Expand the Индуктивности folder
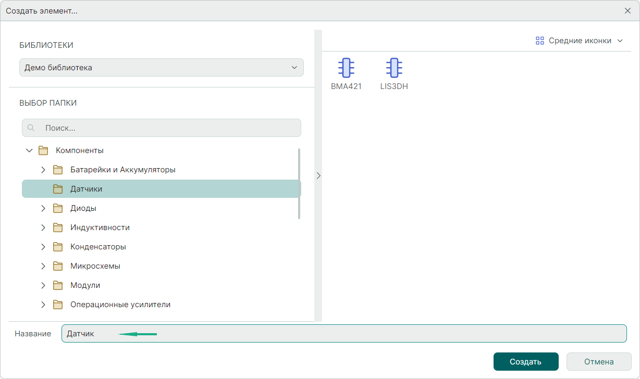The image size is (640, 379). click(x=44, y=228)
